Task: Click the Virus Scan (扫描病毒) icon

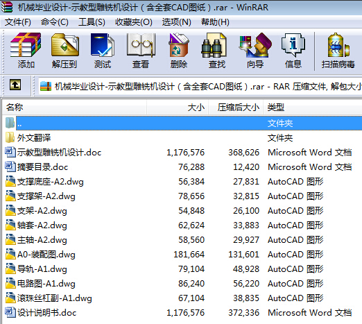Action: coord(338,45)
